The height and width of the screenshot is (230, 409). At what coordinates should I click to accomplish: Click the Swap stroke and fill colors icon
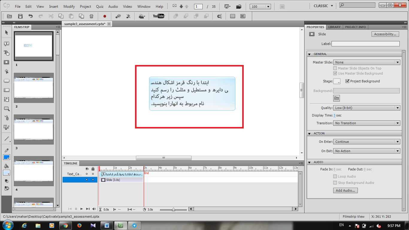(7, 188)
